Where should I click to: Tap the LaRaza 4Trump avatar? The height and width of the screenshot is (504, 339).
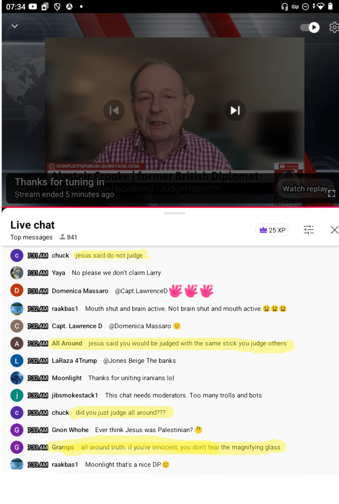(17, 361)
